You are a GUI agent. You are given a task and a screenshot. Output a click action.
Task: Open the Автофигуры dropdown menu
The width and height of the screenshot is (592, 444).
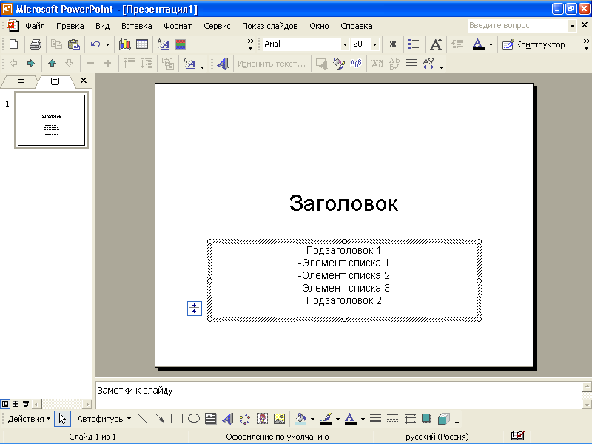coord(104,419)
